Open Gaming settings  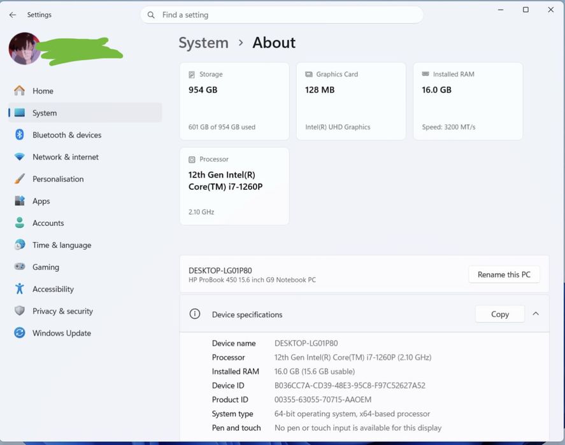coord(85,266)
